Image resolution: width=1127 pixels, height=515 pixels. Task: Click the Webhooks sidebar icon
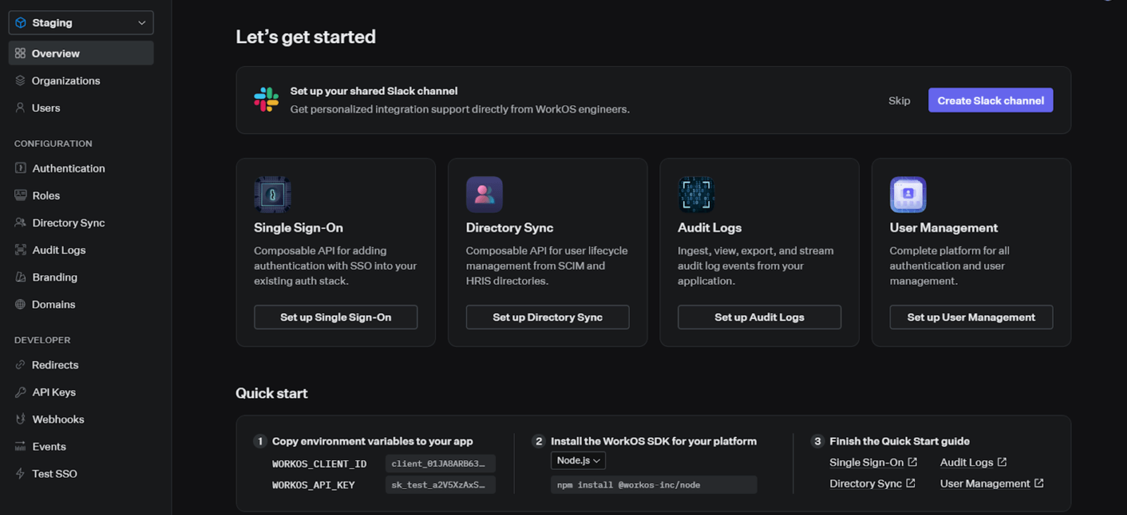tap(20, 419)
